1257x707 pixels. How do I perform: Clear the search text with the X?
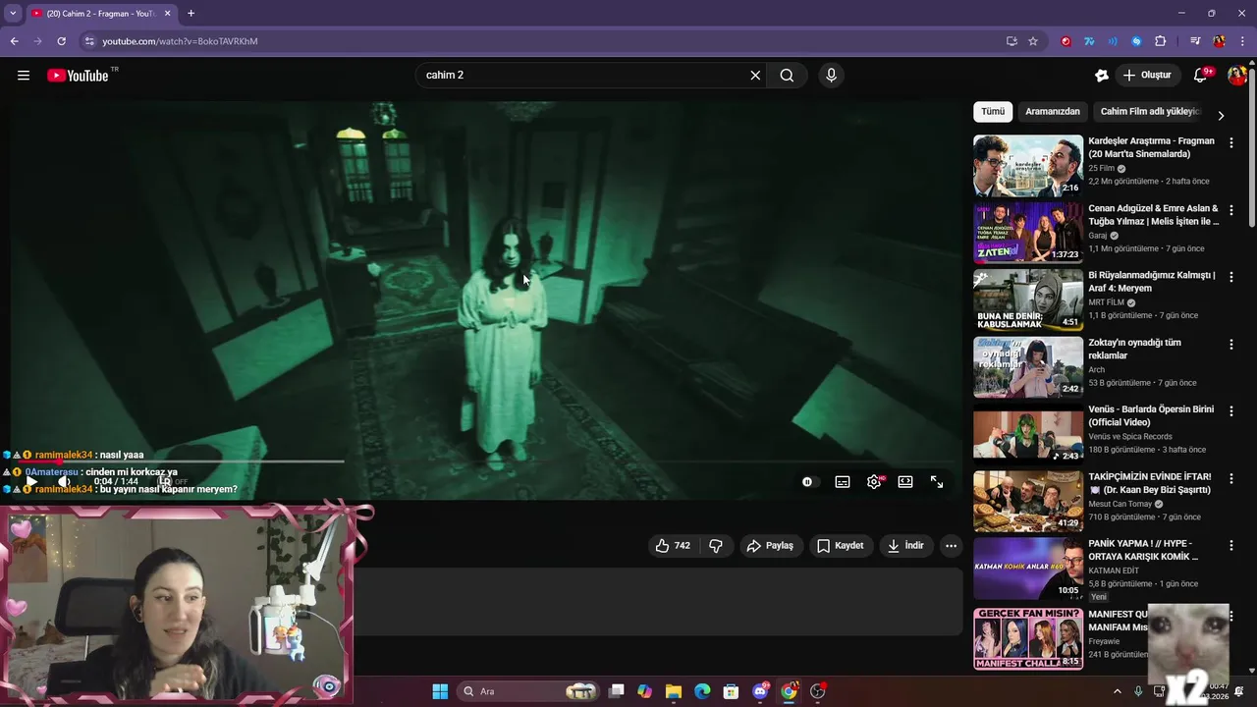pyautogui.click(x=755, y=76)
